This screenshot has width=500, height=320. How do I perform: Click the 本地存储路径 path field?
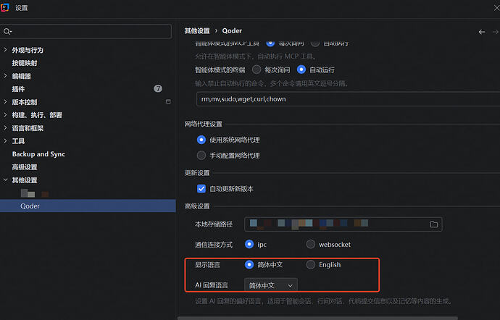[343, 224]
